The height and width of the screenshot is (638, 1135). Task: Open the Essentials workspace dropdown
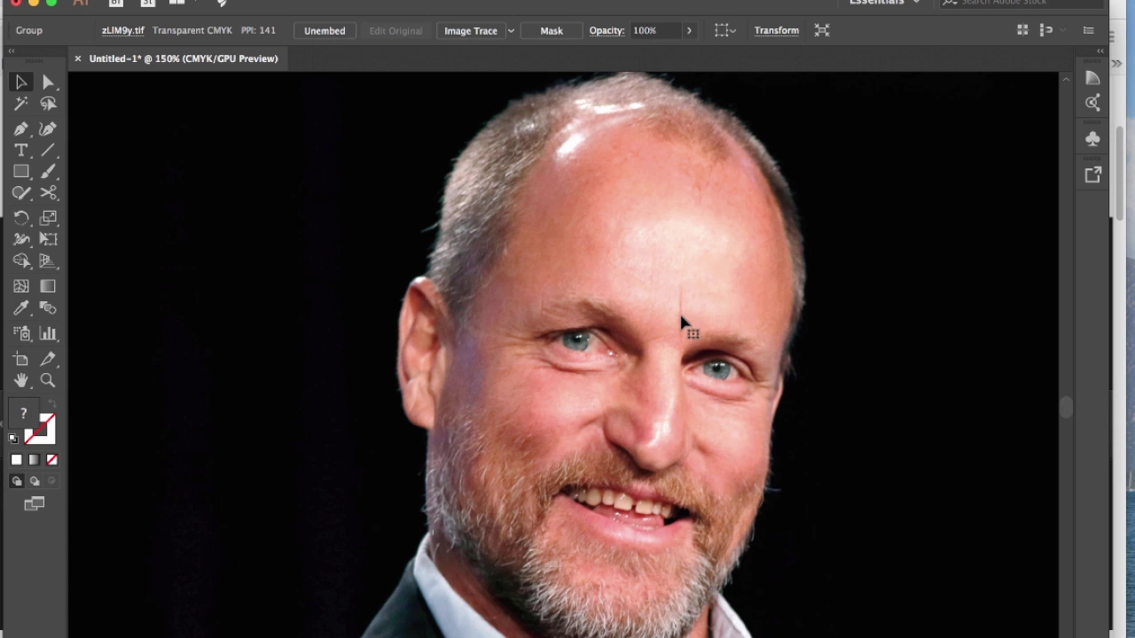[x=885, y=3]
